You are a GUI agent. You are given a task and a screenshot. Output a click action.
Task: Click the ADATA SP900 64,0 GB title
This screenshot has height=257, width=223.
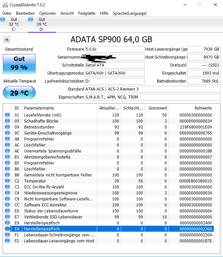111,39
